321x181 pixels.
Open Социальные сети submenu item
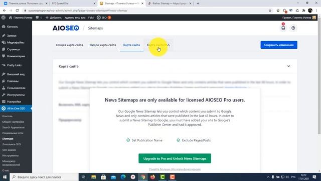click(13, 133)
